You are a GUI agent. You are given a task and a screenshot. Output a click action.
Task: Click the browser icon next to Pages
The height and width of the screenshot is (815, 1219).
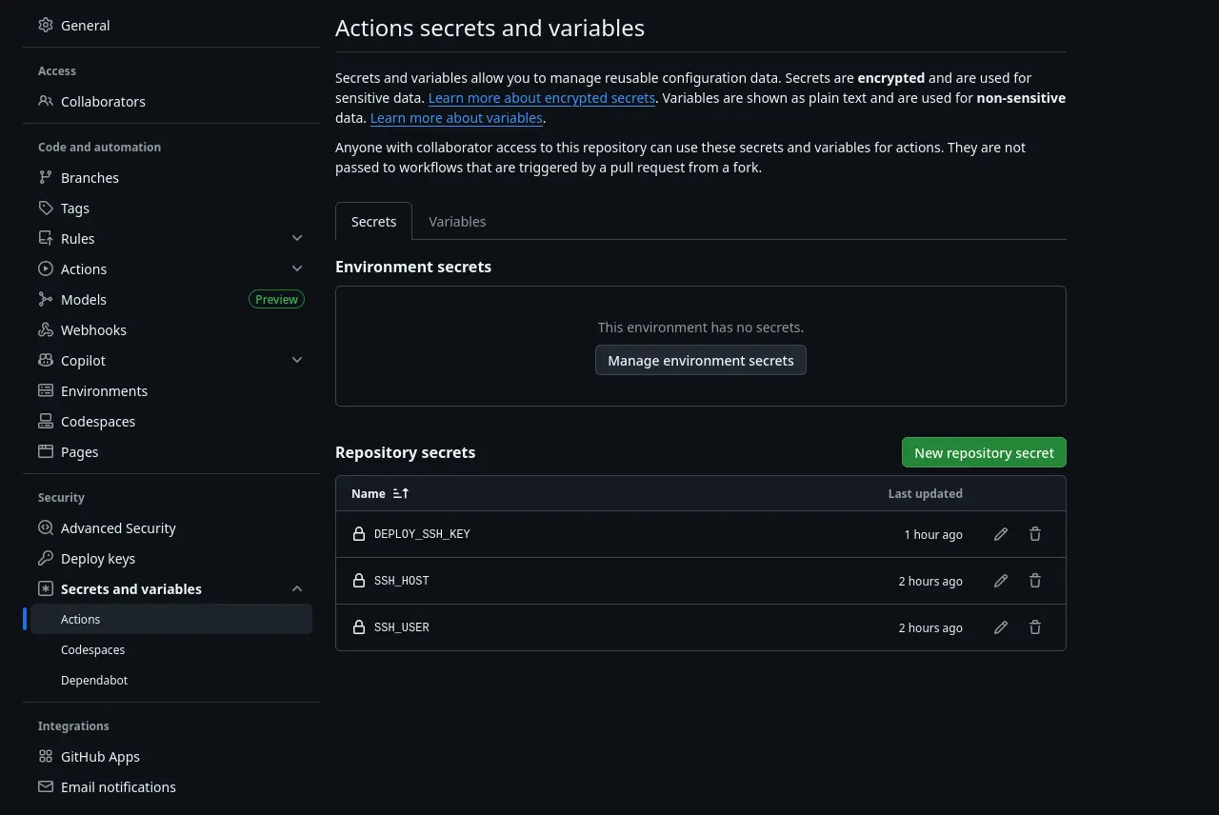click(46, 451)
